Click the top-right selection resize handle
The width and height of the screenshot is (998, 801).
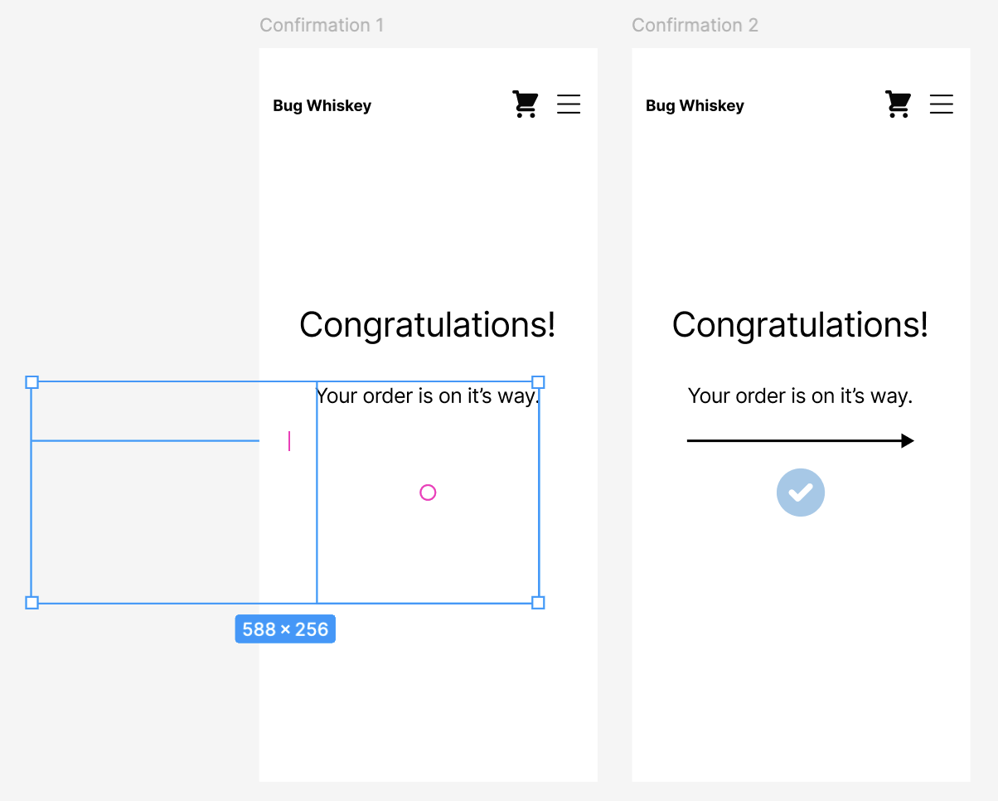point(538,382)
